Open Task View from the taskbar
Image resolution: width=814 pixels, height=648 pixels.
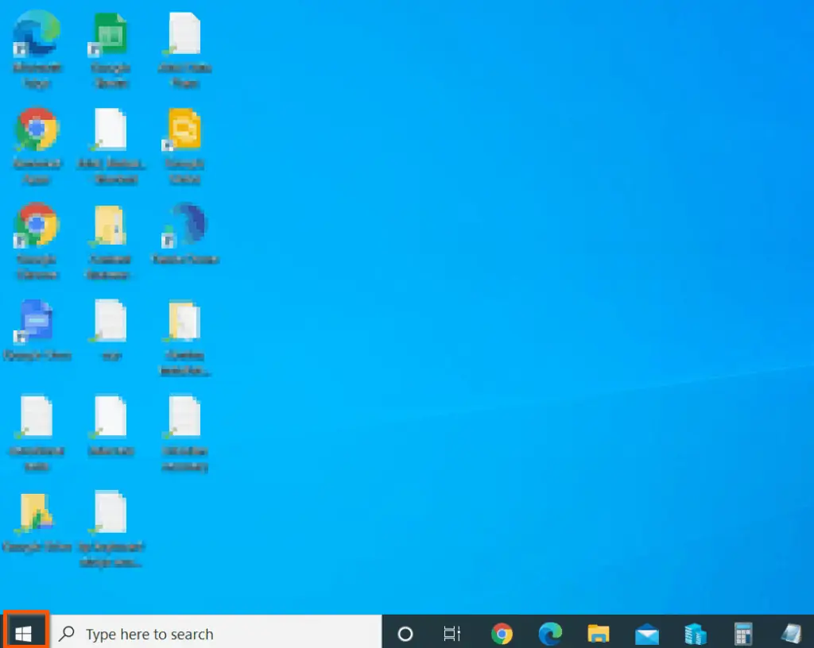452,634
